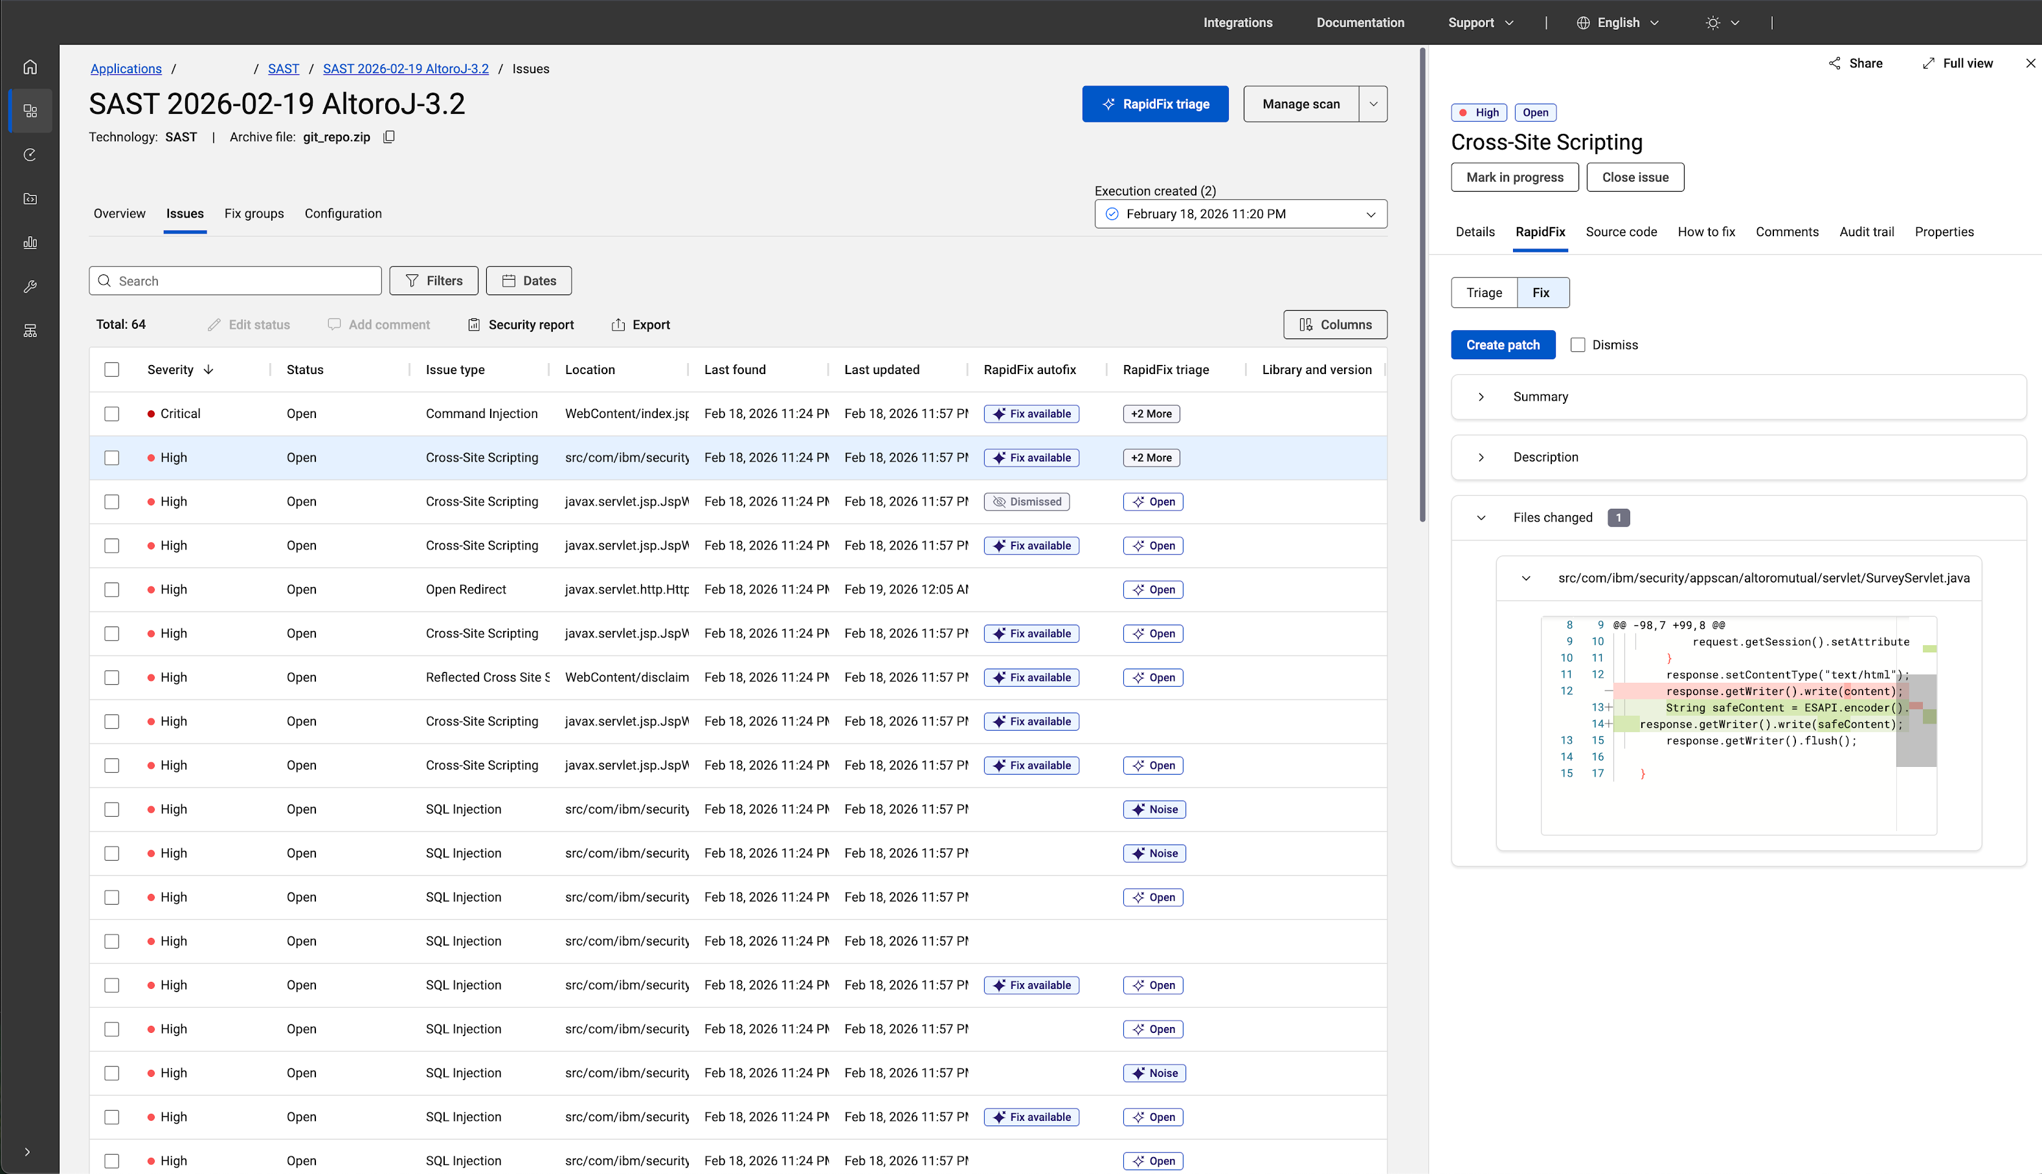Open Full view of issue panel

pyautogui.click(x=1957, y=63)
